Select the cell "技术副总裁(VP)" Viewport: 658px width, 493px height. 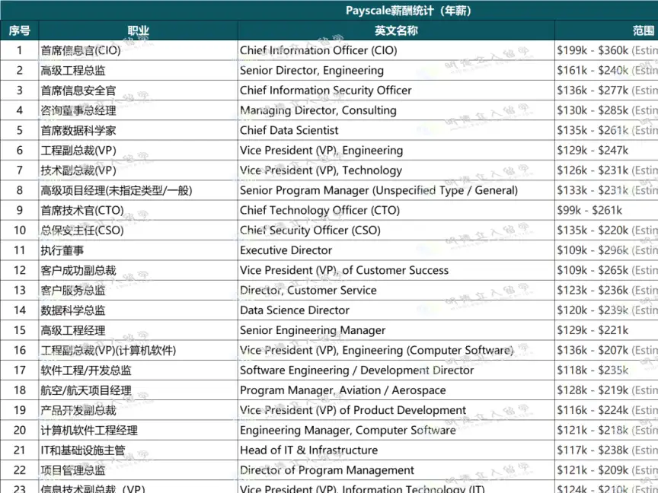tap(138, 170)
